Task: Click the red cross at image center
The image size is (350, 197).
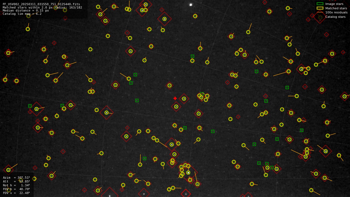Action: tap(175, 98)
